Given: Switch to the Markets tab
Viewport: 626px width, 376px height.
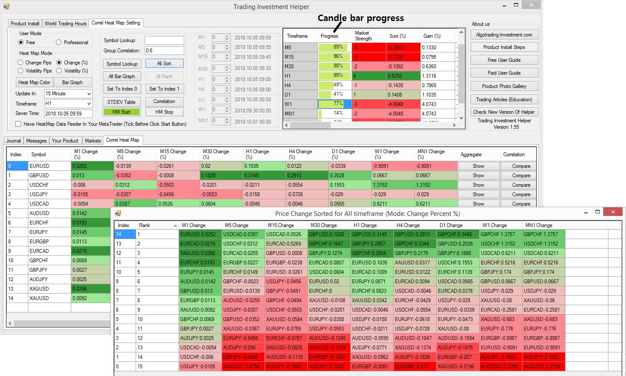Looking at the screenshot, I should point(93,141).
